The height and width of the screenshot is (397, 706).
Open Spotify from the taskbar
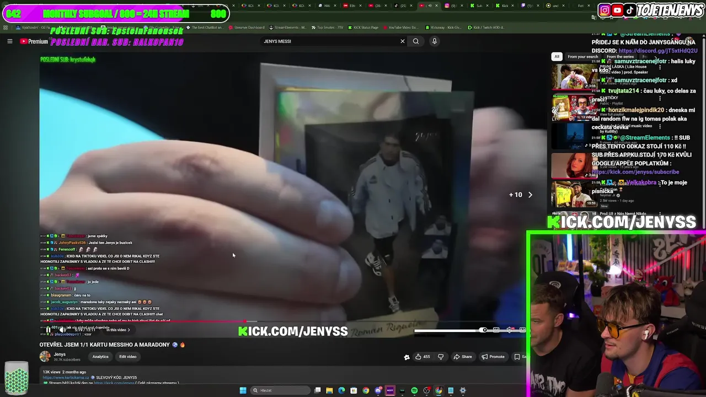414,390
